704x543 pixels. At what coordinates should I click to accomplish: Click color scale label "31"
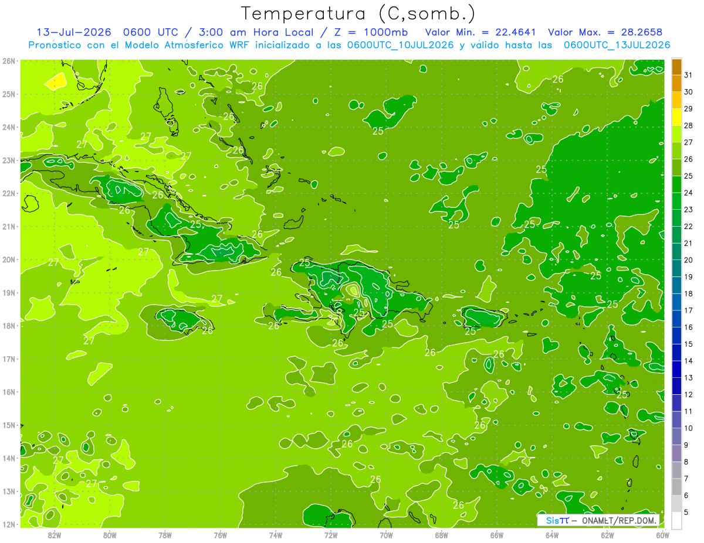(688, 75)
